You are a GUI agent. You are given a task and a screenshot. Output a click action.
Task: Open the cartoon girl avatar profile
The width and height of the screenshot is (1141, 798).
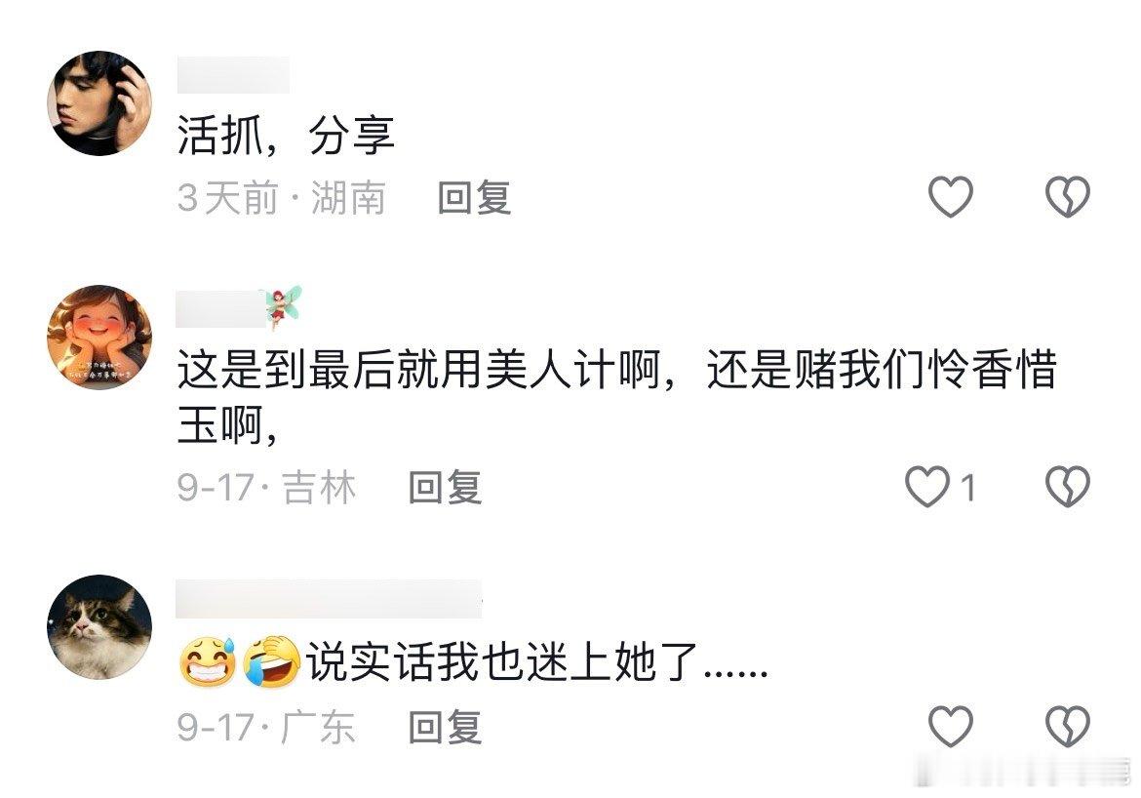(x=99, y=338)
